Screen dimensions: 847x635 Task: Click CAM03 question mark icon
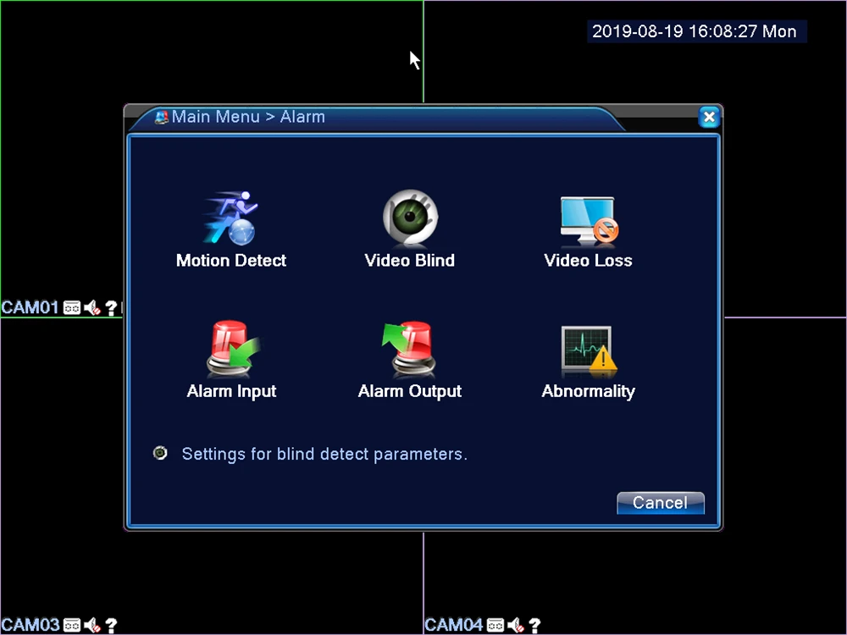coord(111,626)
